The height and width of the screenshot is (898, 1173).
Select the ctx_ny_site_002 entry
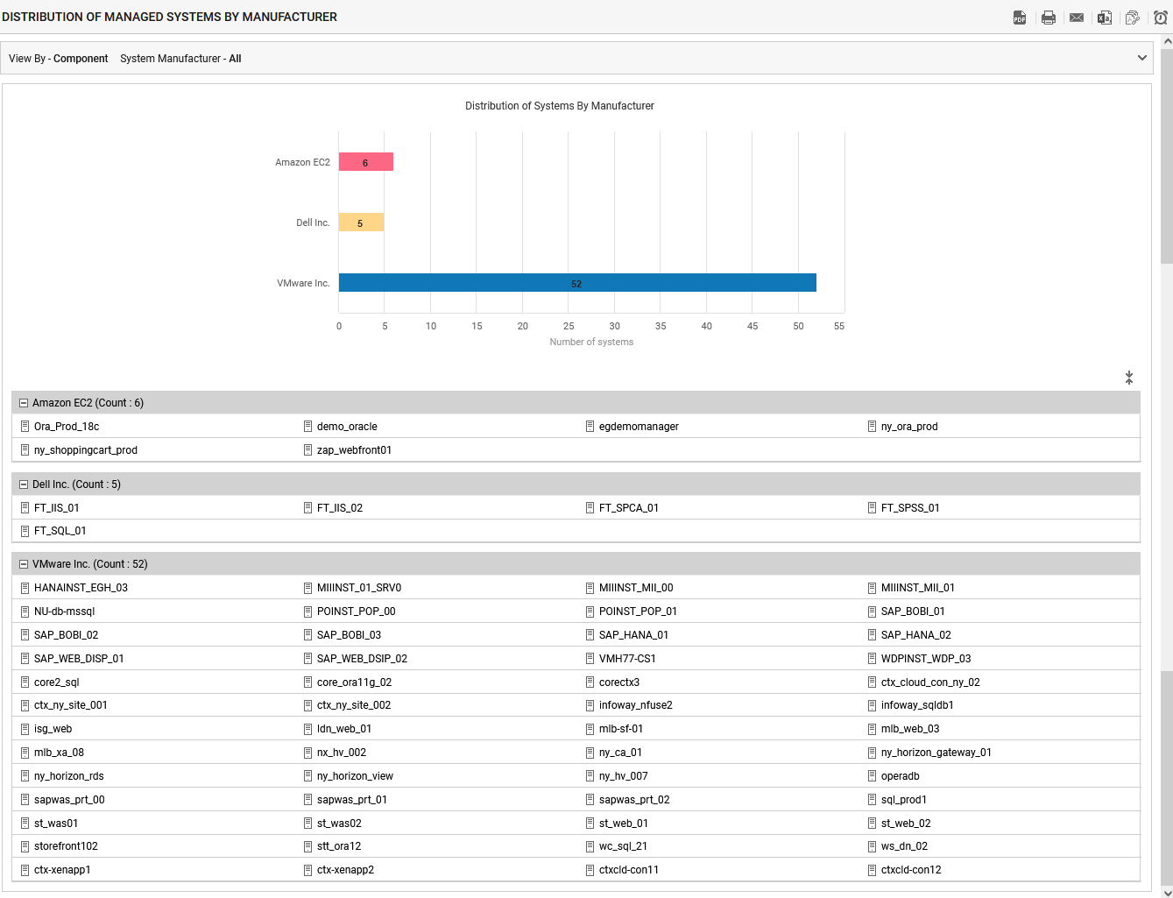[354, 705]
